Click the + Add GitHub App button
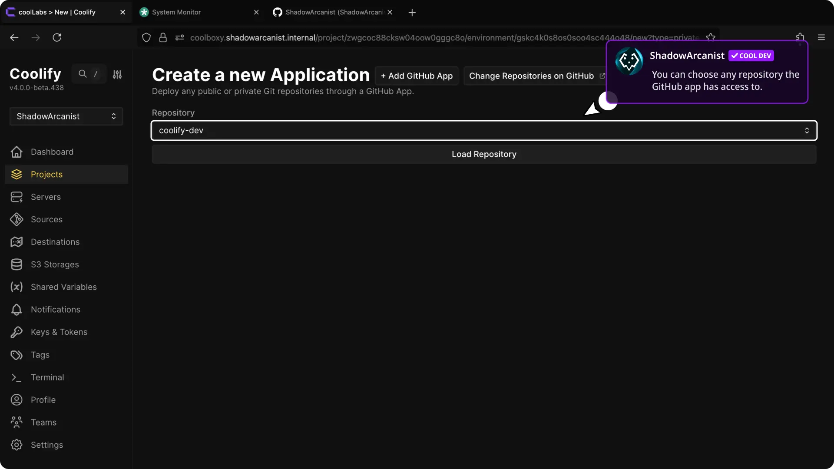Image resolution: width=834 pixels, height=469 pixels. tap(417, 76)
